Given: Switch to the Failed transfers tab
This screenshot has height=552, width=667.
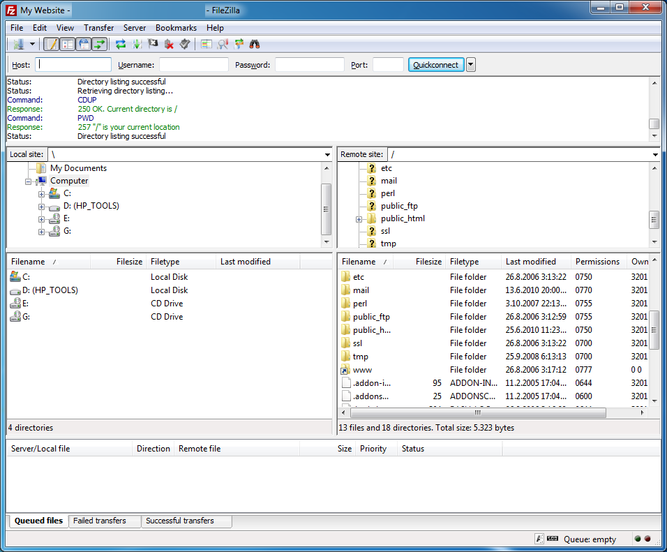Looking at the screenshot, I should pos(105,521).
